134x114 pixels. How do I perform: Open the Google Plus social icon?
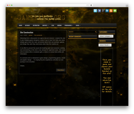[x=103, y=11]
